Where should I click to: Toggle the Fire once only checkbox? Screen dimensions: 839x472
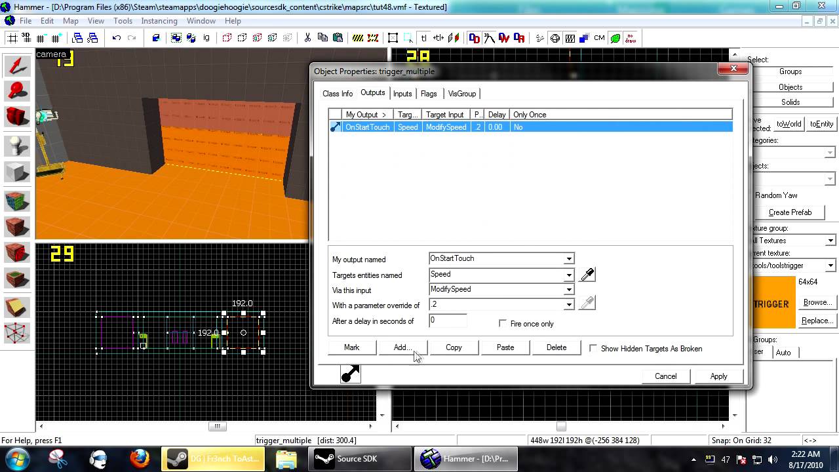pos(503,323)
